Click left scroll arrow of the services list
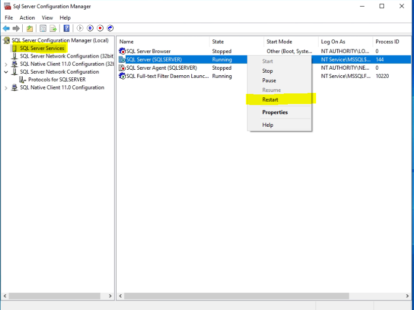This screenshot has width=414, height=310. 120,296
